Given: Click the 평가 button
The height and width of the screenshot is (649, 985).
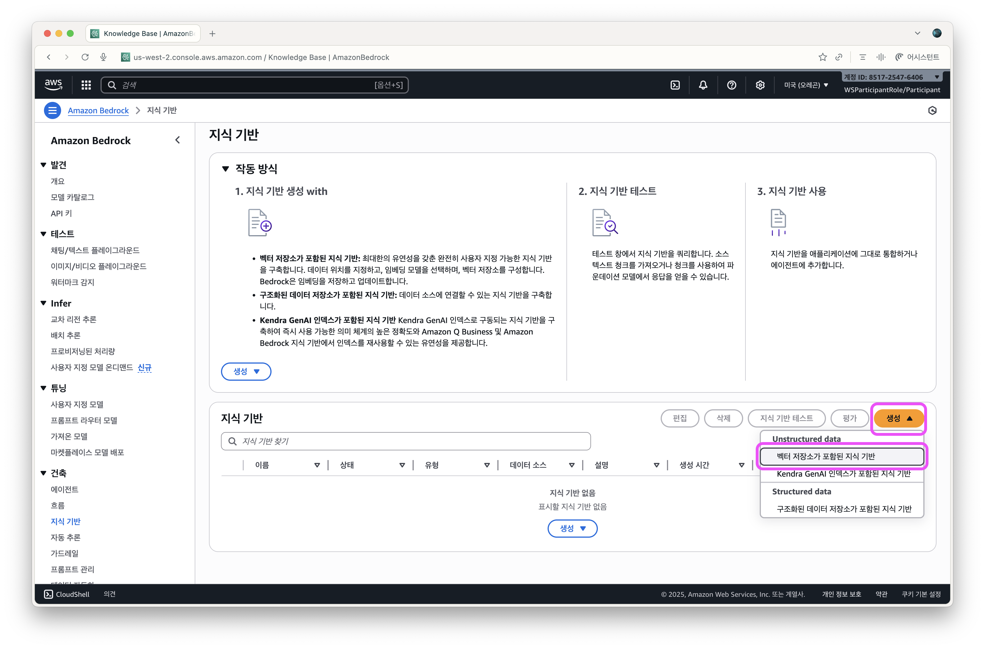Looking at the screenshot, I should pos(850,418).
